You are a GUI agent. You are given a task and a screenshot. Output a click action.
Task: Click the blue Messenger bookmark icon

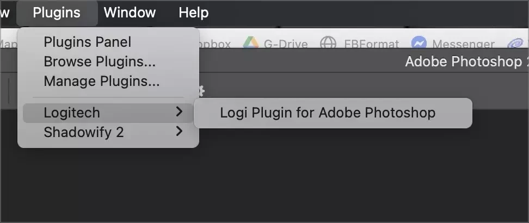click(x=419, y=43)
